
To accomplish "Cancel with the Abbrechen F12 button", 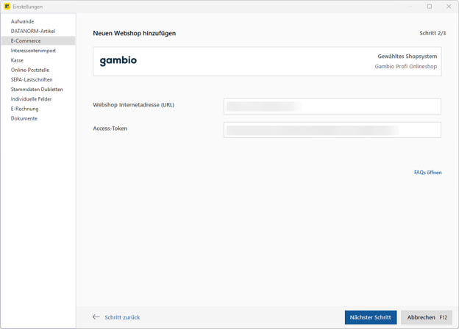I will tap(427, 317).
